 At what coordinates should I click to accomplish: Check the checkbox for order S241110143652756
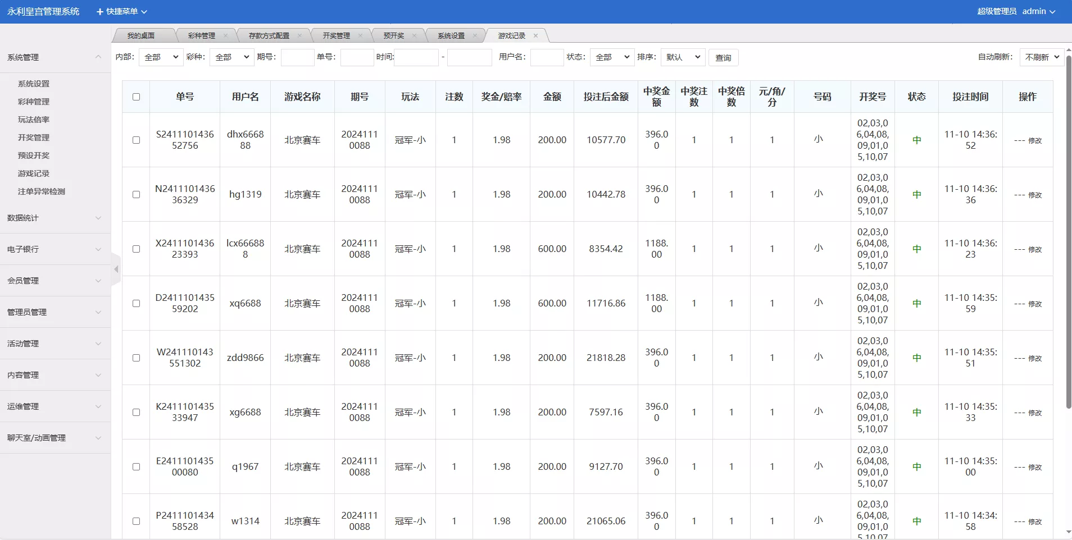coord(136,140)
